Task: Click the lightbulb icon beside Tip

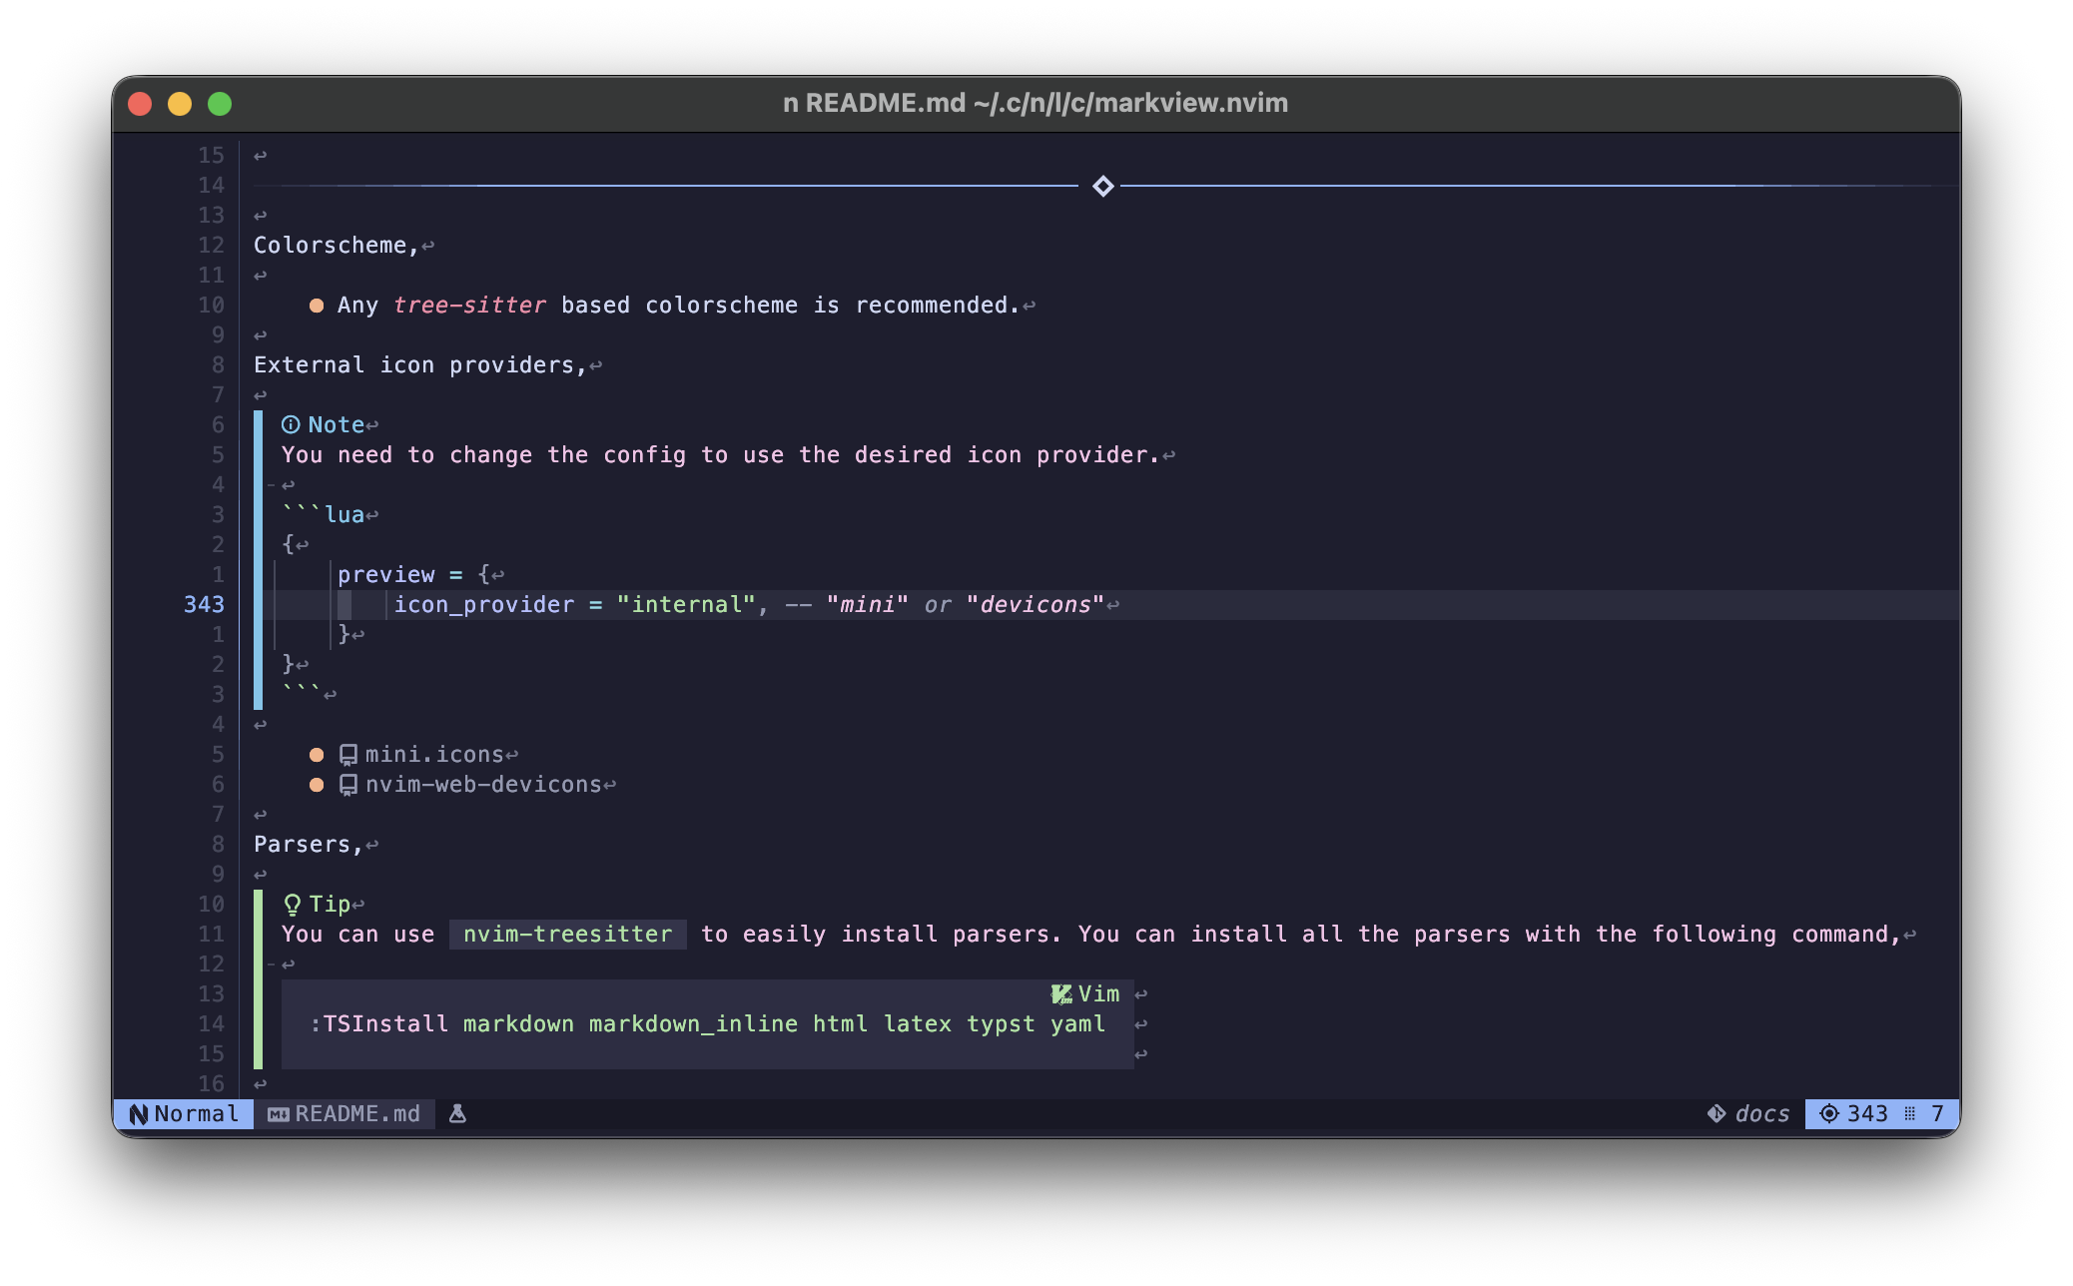Action: [292, 905]
